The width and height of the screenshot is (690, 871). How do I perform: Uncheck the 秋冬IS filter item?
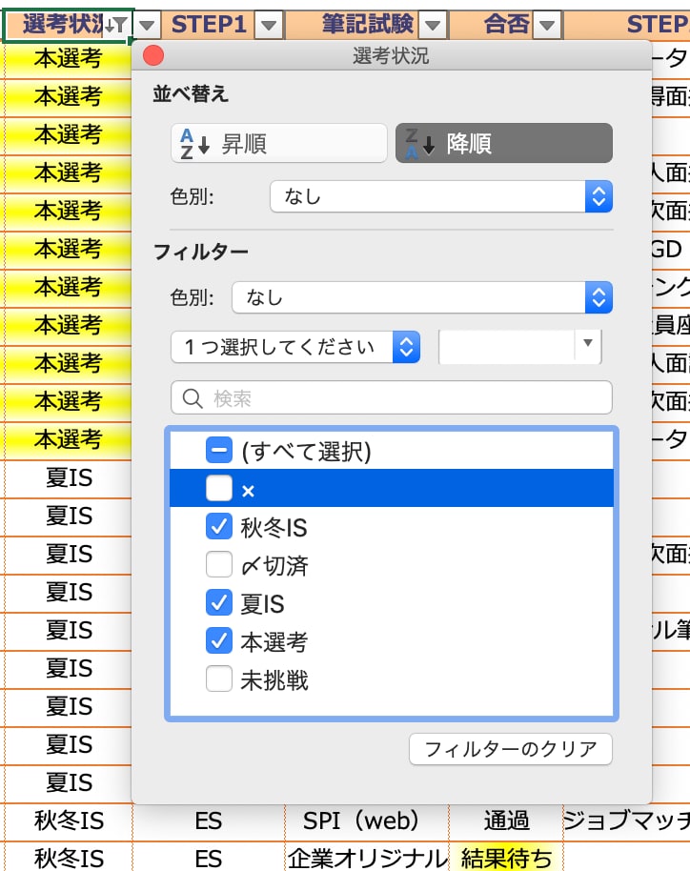tap(219, 527)
